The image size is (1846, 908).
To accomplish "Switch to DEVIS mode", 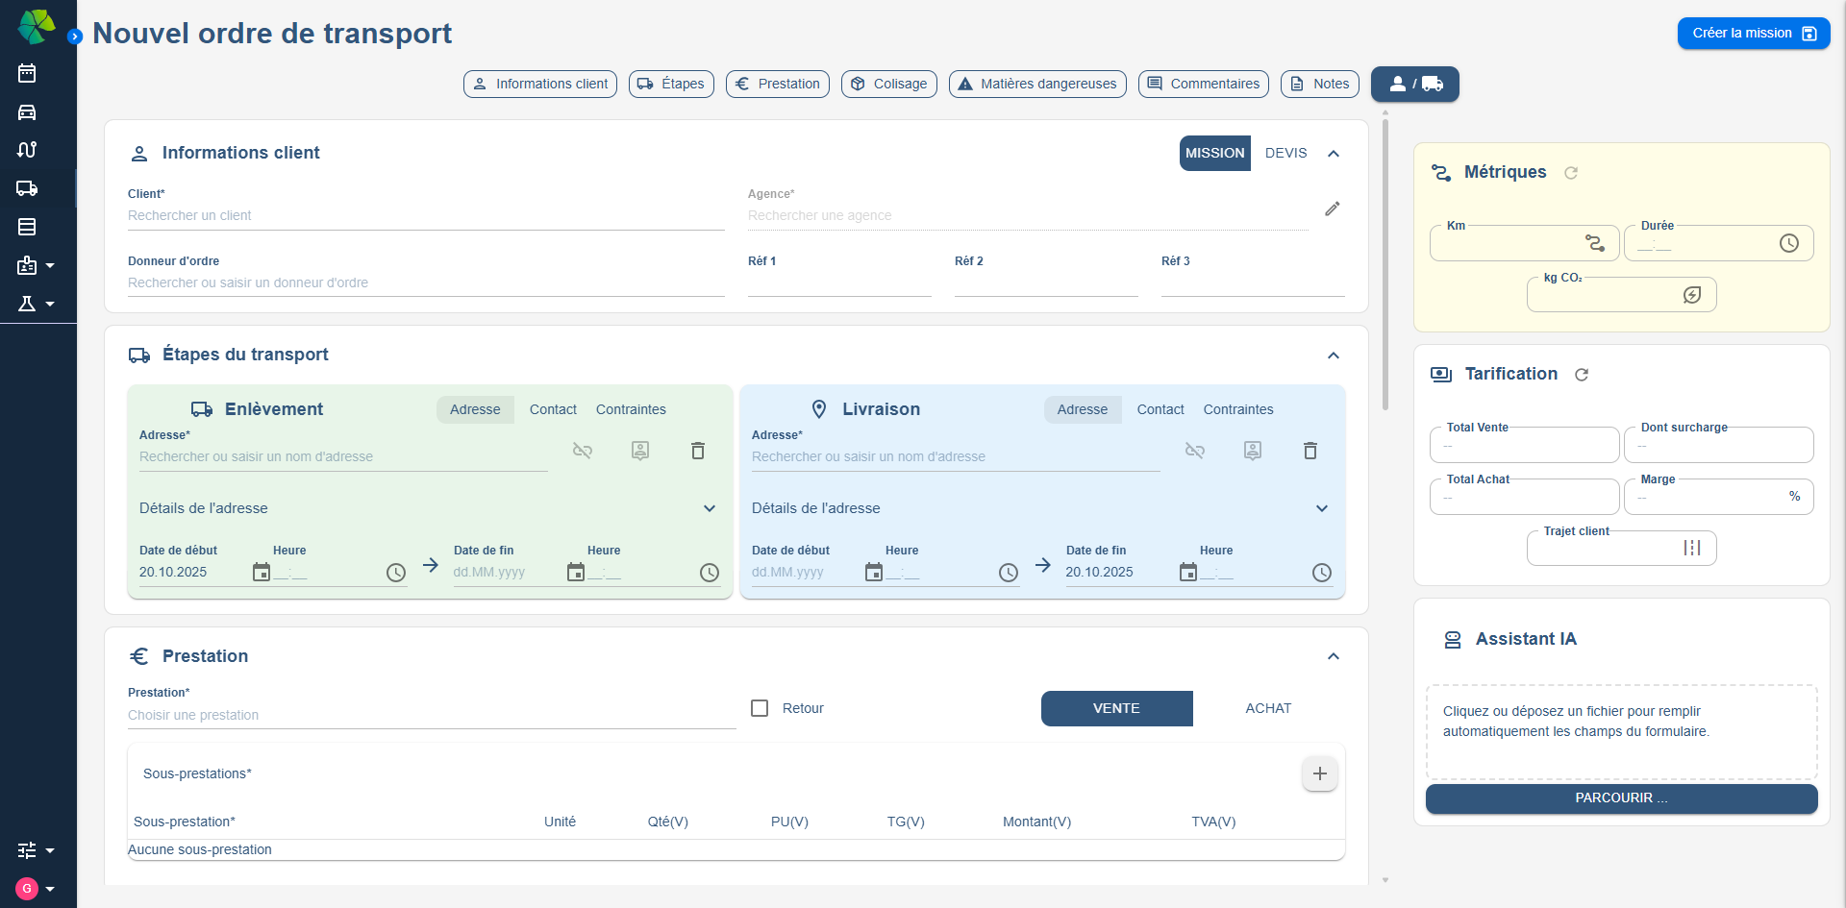I will 1285,153.
